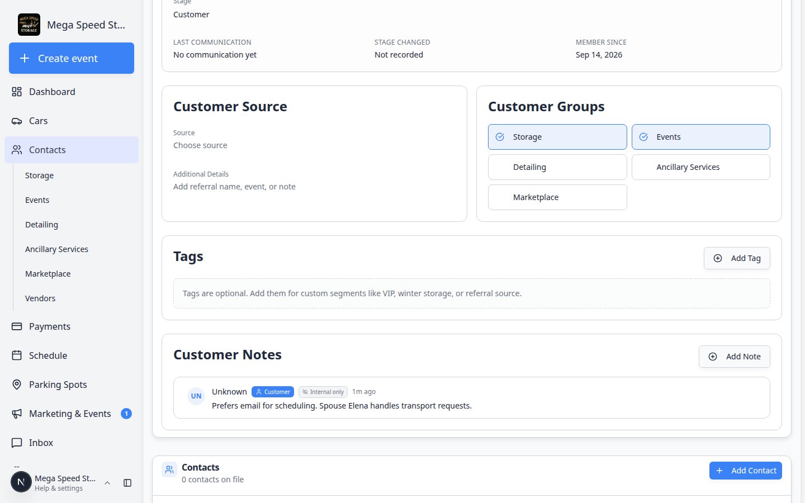
Task: Open Storage under Contacts
Action: (39, 175)
